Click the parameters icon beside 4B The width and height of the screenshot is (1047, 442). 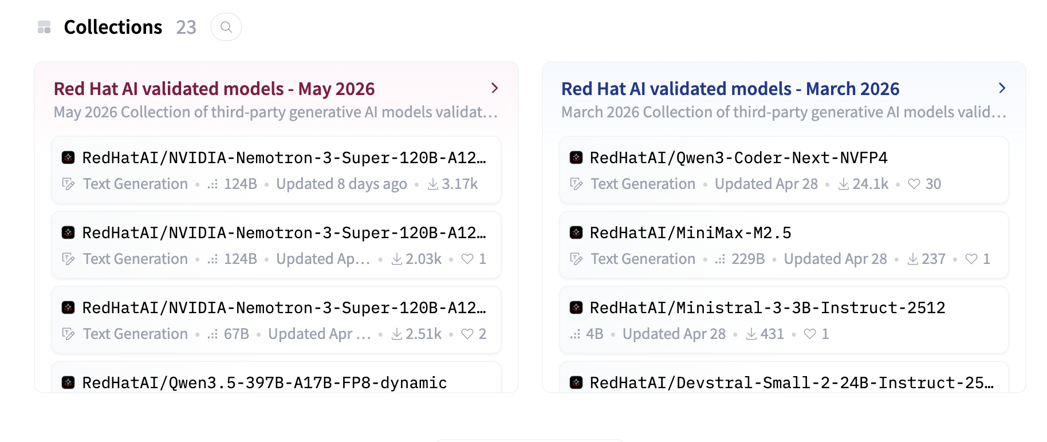point(575,334)
